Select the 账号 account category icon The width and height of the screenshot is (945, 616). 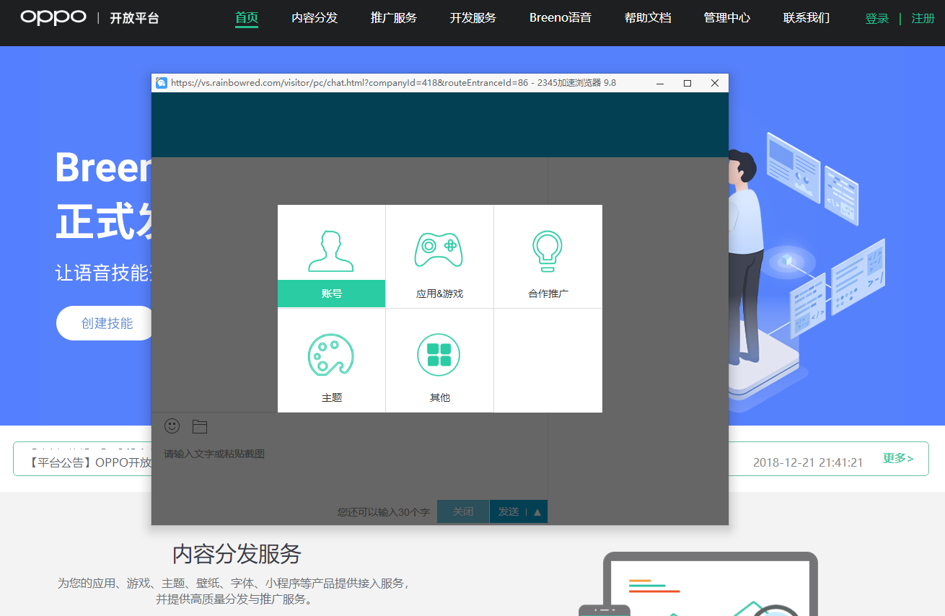(x=331, y=251)
